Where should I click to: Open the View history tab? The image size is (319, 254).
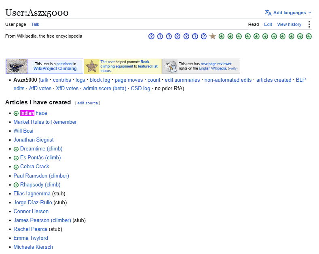[x=289, y=24]
